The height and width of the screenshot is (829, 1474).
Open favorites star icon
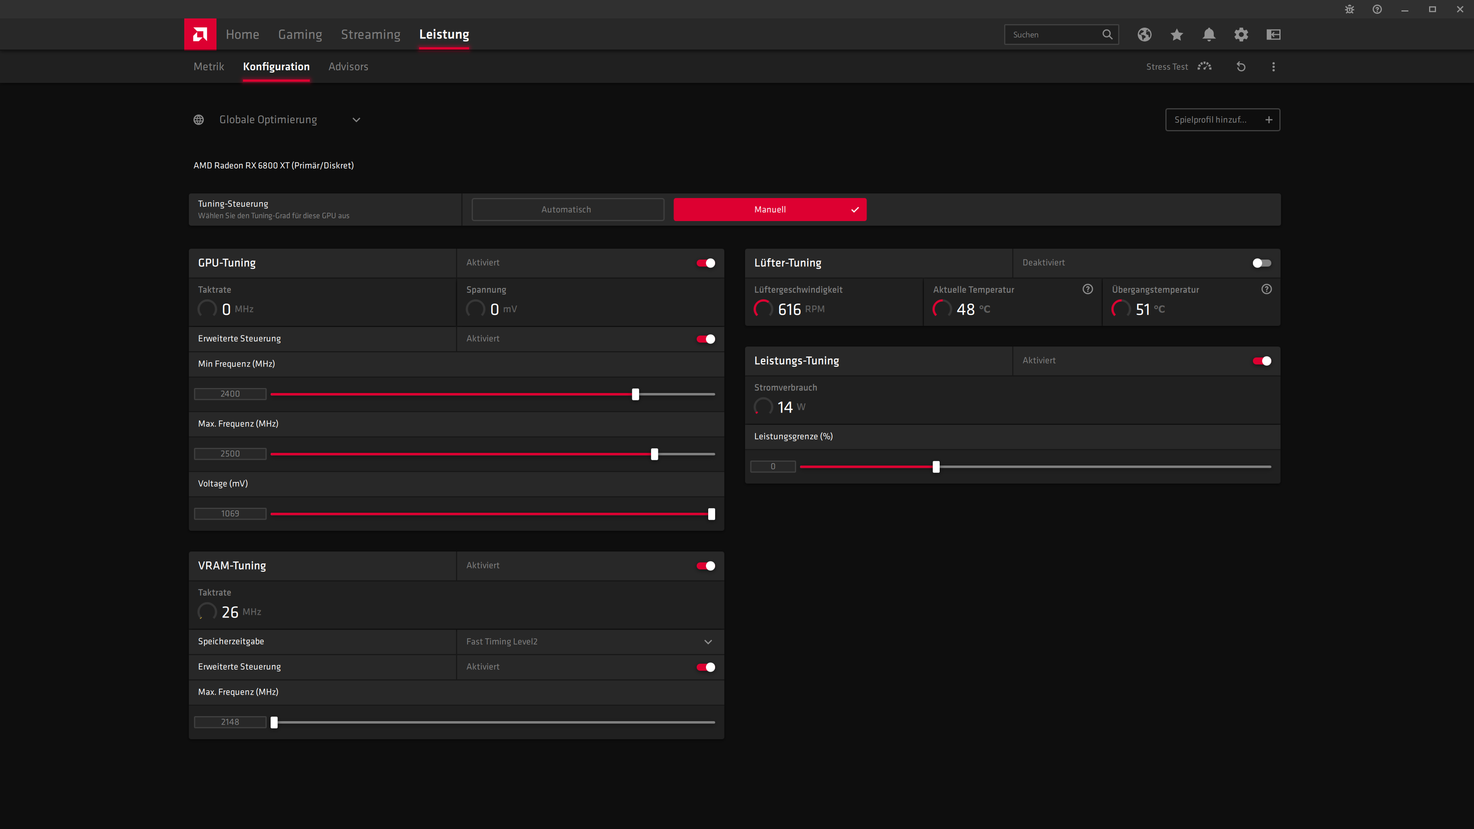tap(1177, 34)
